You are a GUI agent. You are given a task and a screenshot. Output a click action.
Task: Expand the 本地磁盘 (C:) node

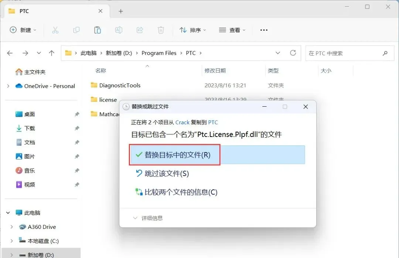11,241
